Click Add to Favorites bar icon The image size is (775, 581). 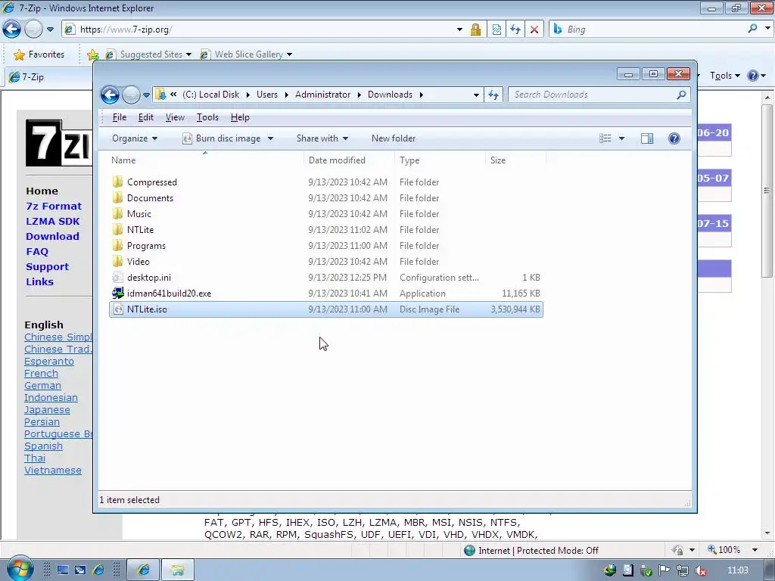92,54
